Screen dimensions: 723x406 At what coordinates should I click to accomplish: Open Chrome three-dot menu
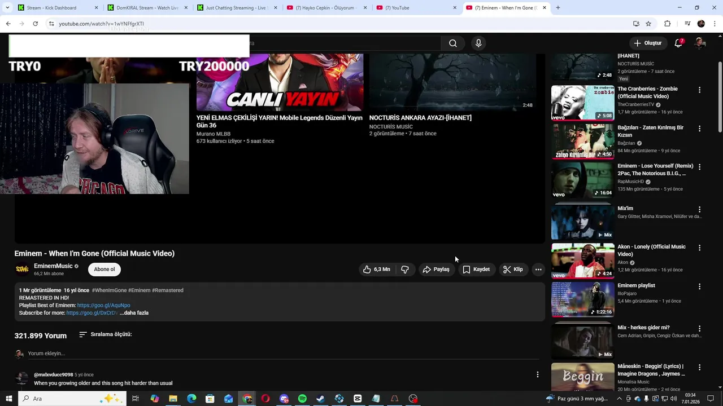pyautogui.click(x=715, y=24)
